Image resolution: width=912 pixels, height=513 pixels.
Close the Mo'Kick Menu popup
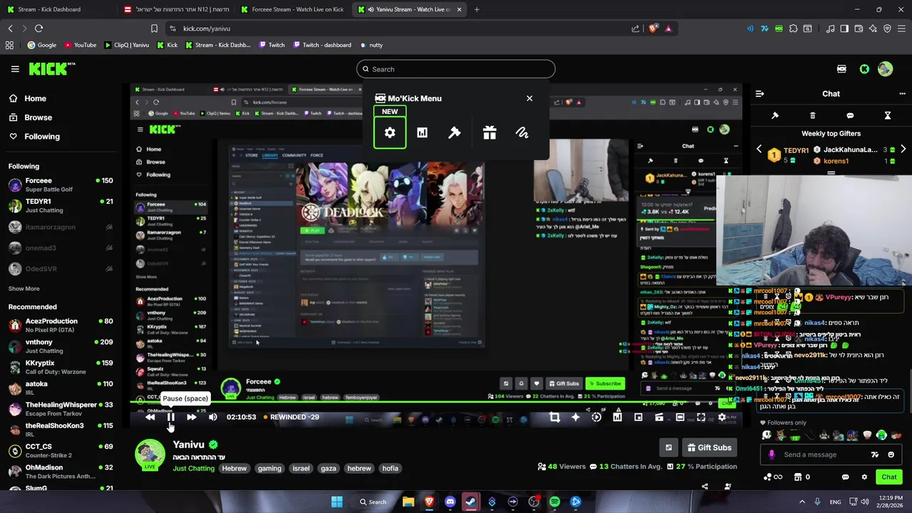point(529,98)
